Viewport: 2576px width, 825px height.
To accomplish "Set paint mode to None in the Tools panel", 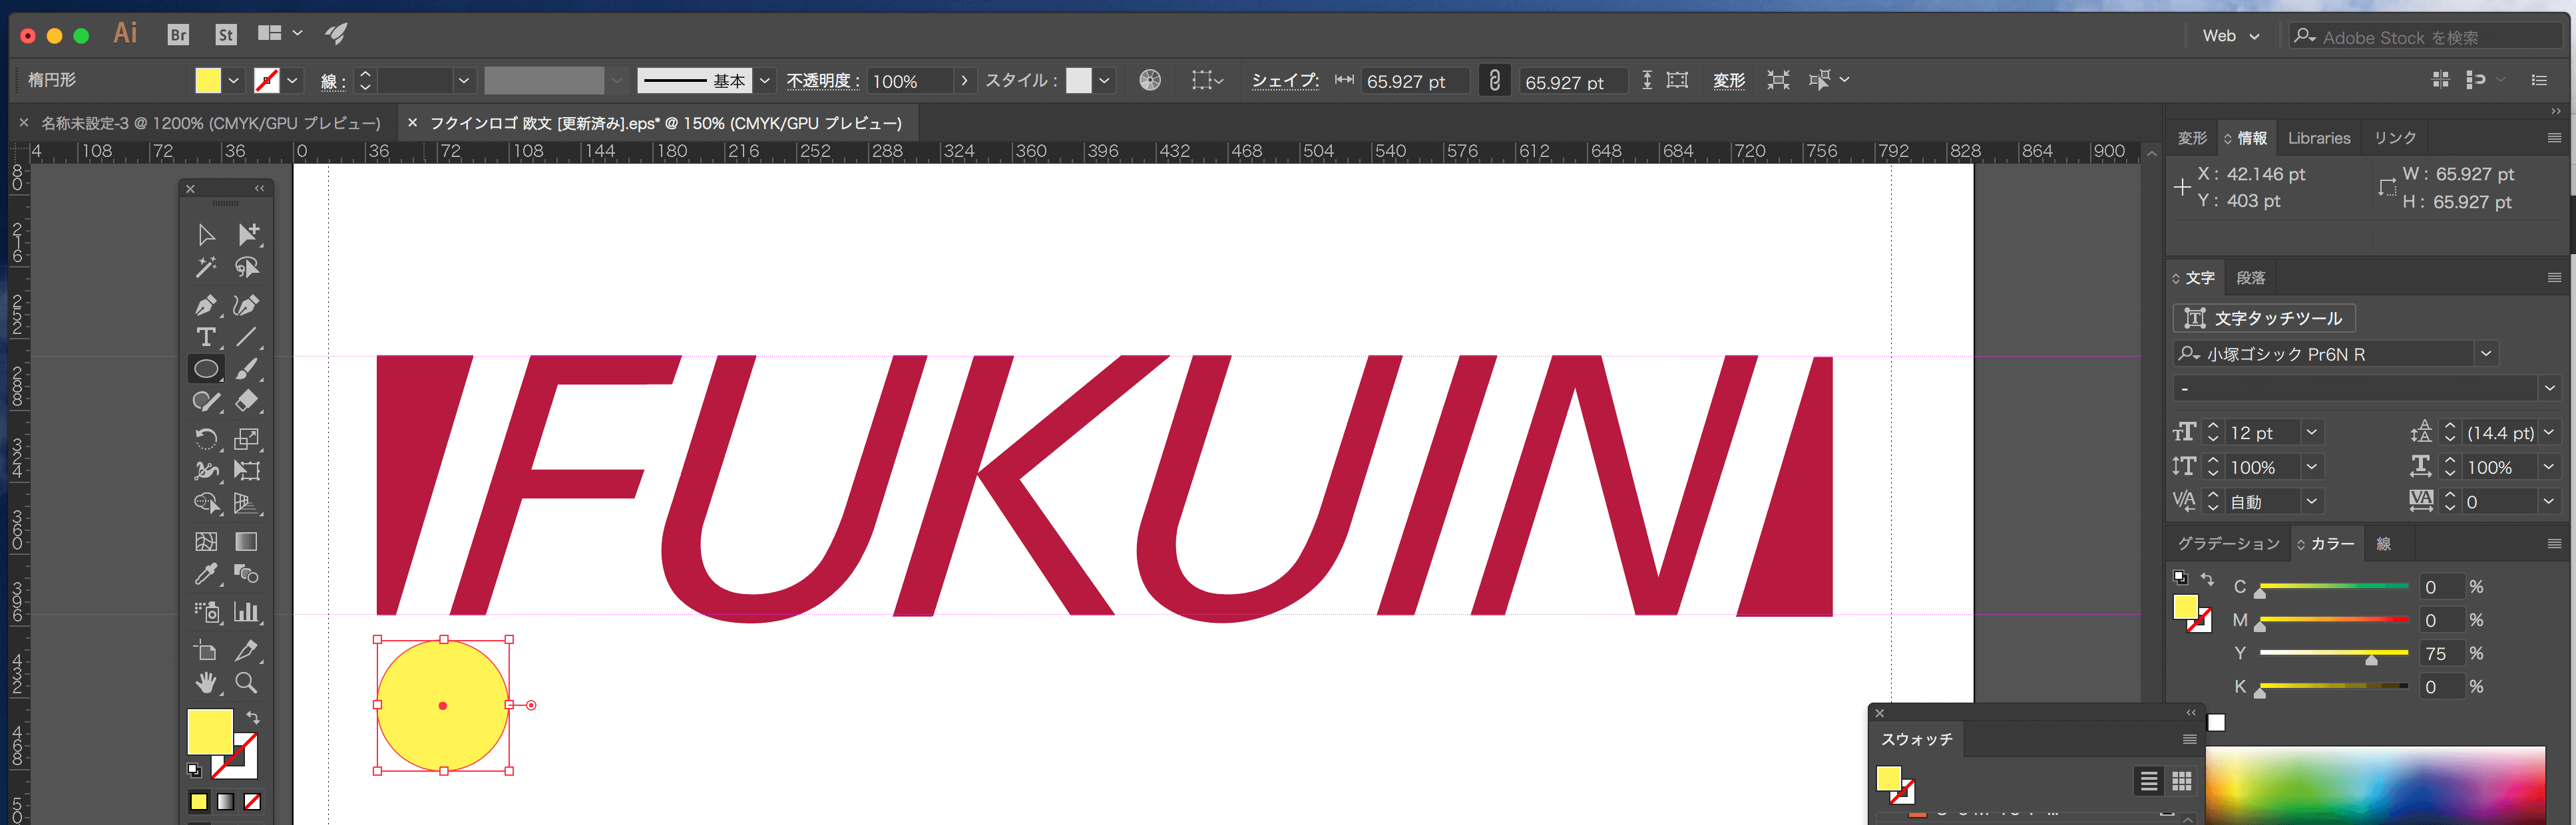I will [253, 802].
